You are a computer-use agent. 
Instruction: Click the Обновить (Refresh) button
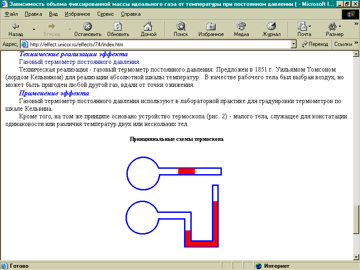coord(118,29)
